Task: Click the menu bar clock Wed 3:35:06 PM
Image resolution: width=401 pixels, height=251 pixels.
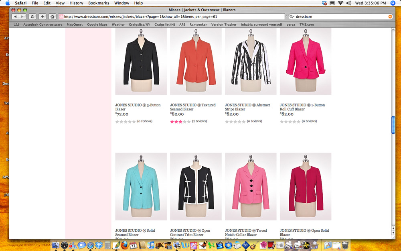Action: click(x=370, y=3)
